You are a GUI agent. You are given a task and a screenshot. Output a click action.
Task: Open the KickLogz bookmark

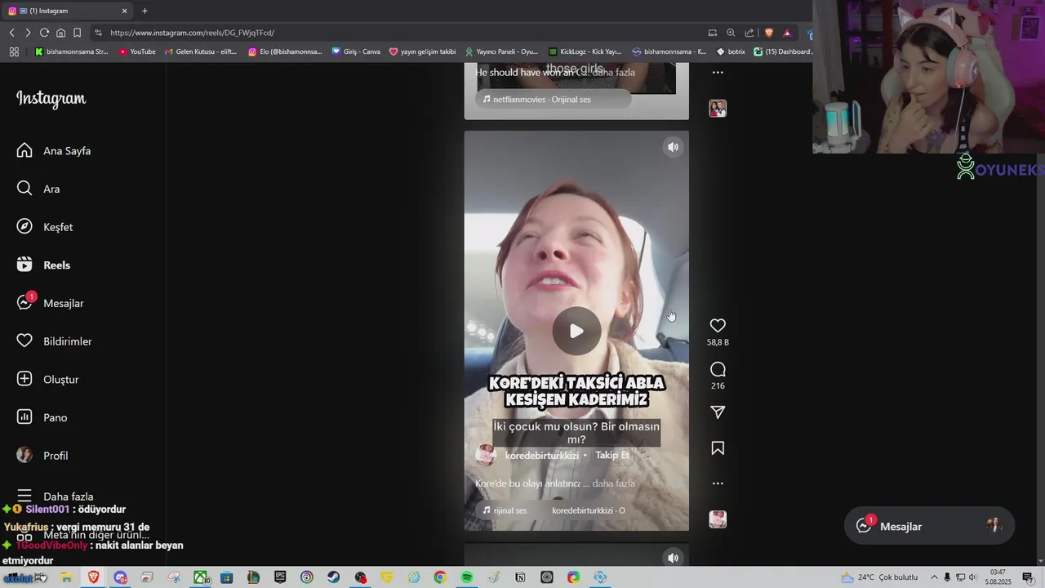tap(585, 51)
